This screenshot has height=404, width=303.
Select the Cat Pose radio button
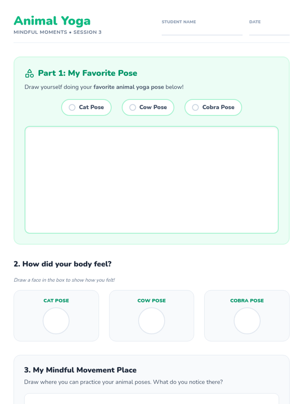[72, 107]
